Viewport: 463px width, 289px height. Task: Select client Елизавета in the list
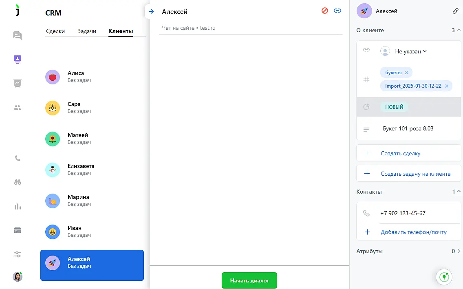(92, 170)
